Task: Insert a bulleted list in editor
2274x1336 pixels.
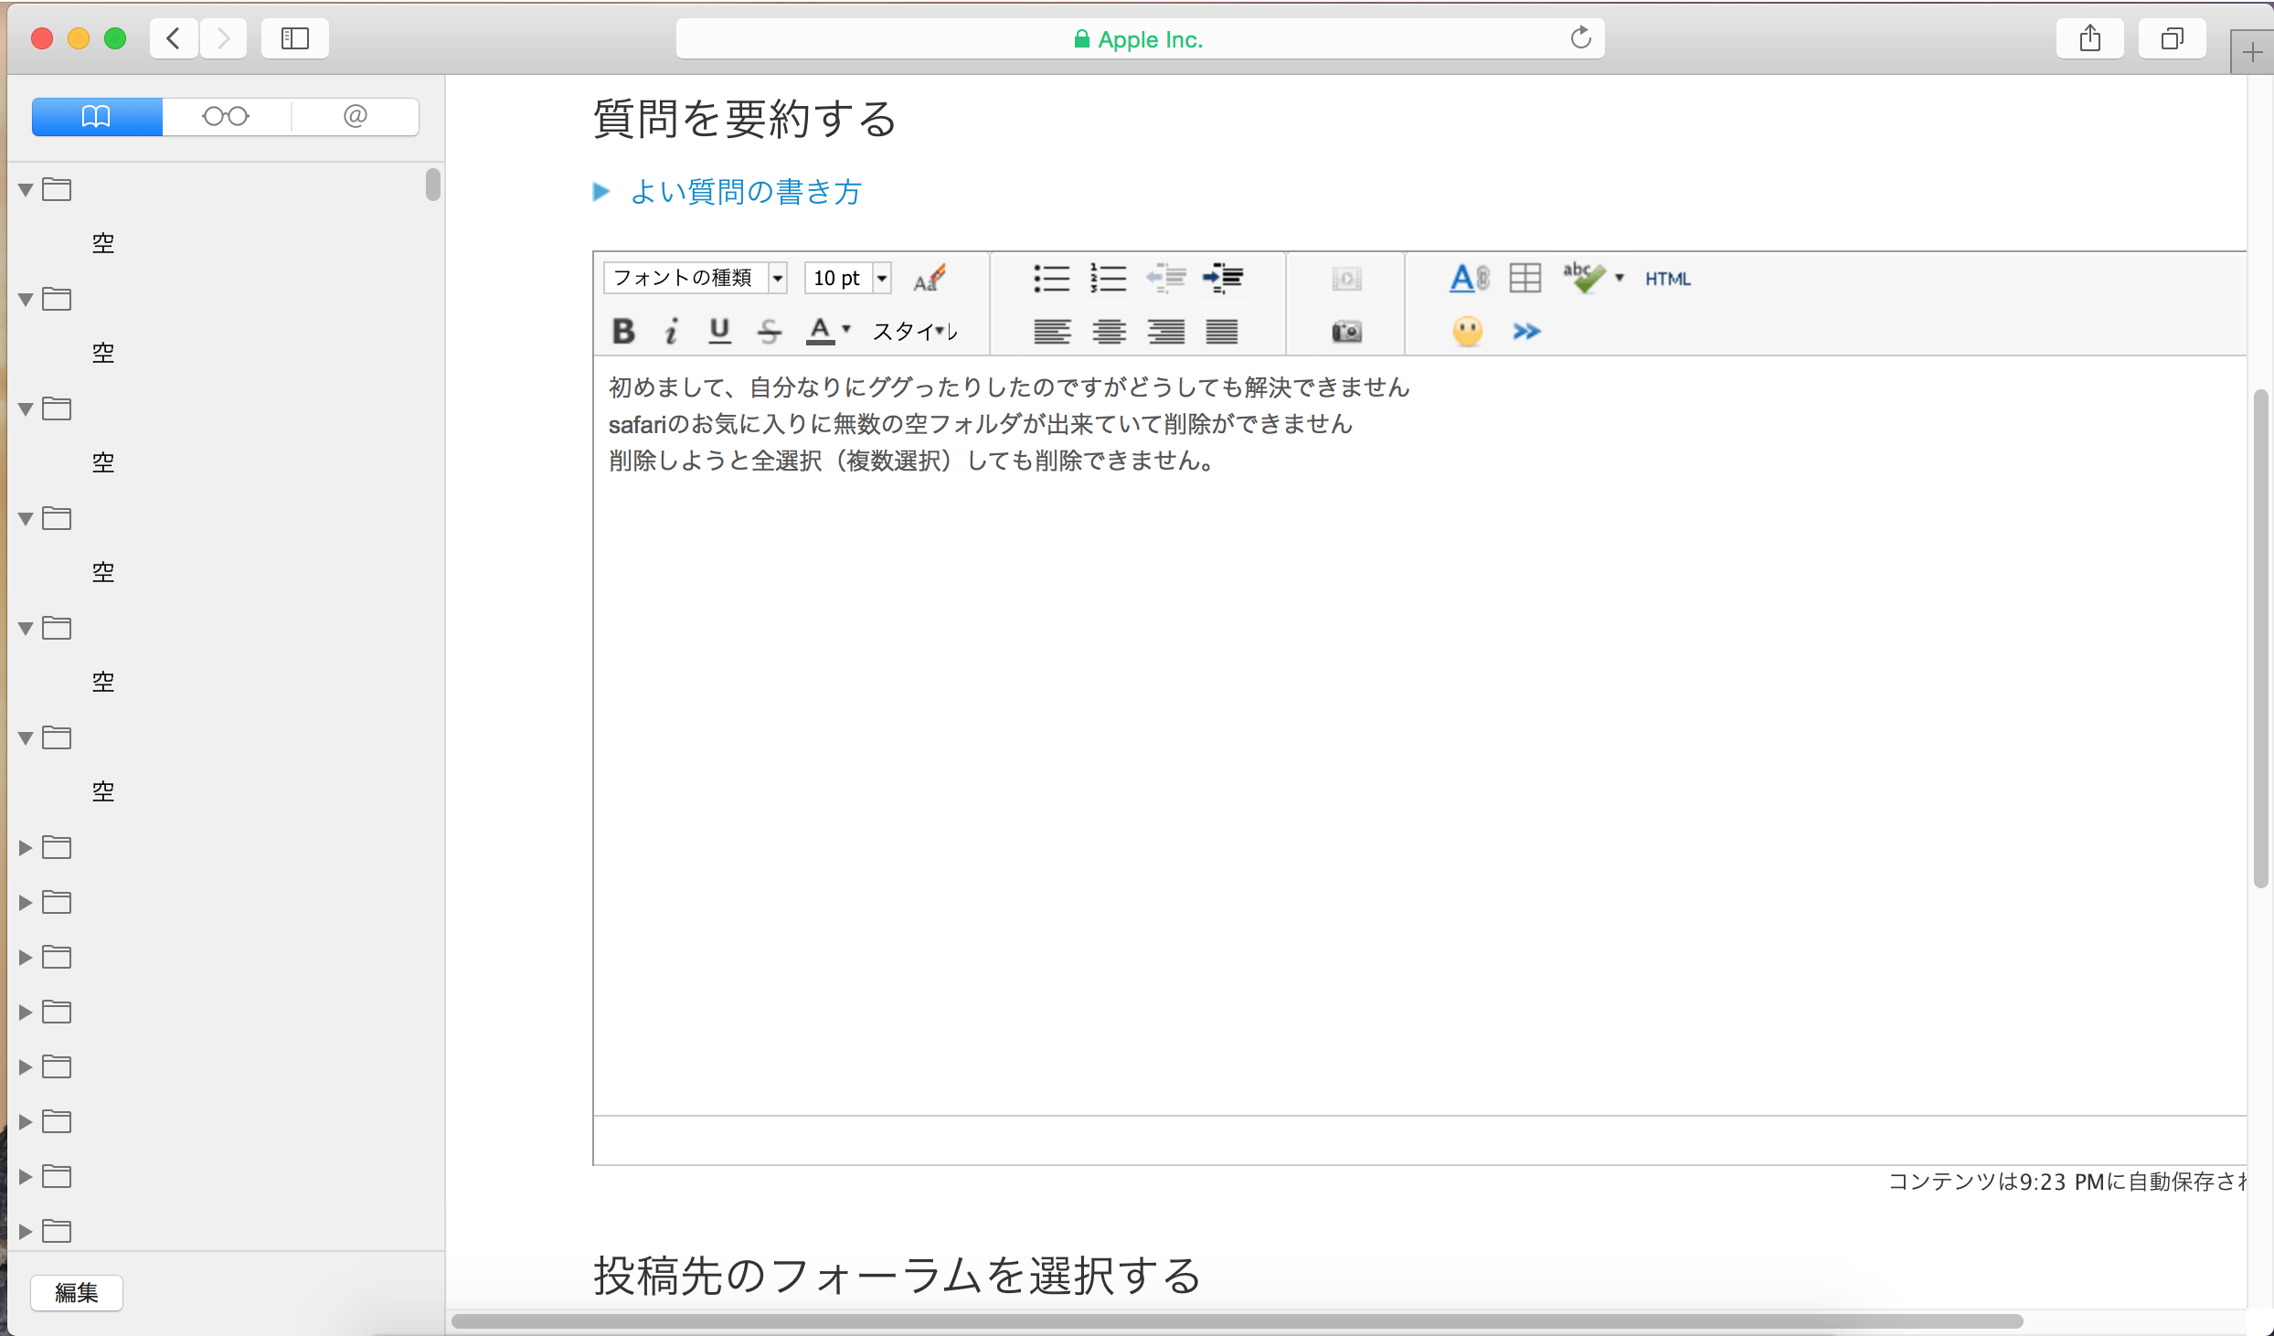Action: click(x=1051, y=278)
